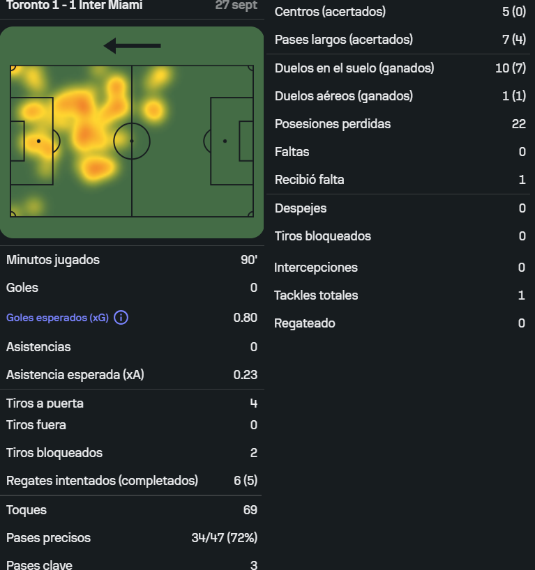The image size is (535, 570).
Task: Select the Tiros a puerta row
Action: pyautogui.click(x=132, y=403)
